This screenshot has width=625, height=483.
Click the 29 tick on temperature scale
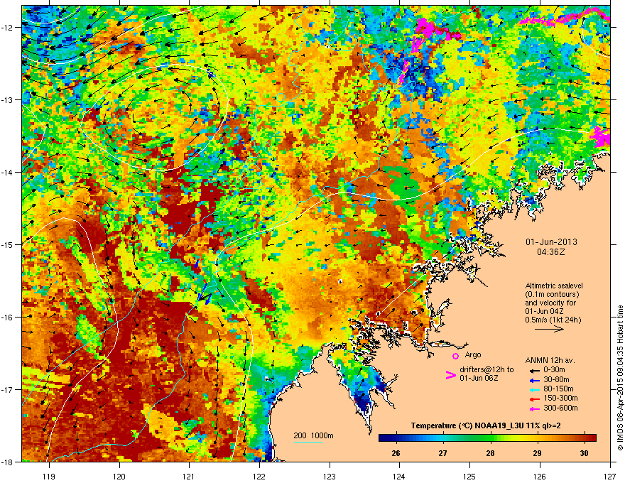[x=538, y=453]
